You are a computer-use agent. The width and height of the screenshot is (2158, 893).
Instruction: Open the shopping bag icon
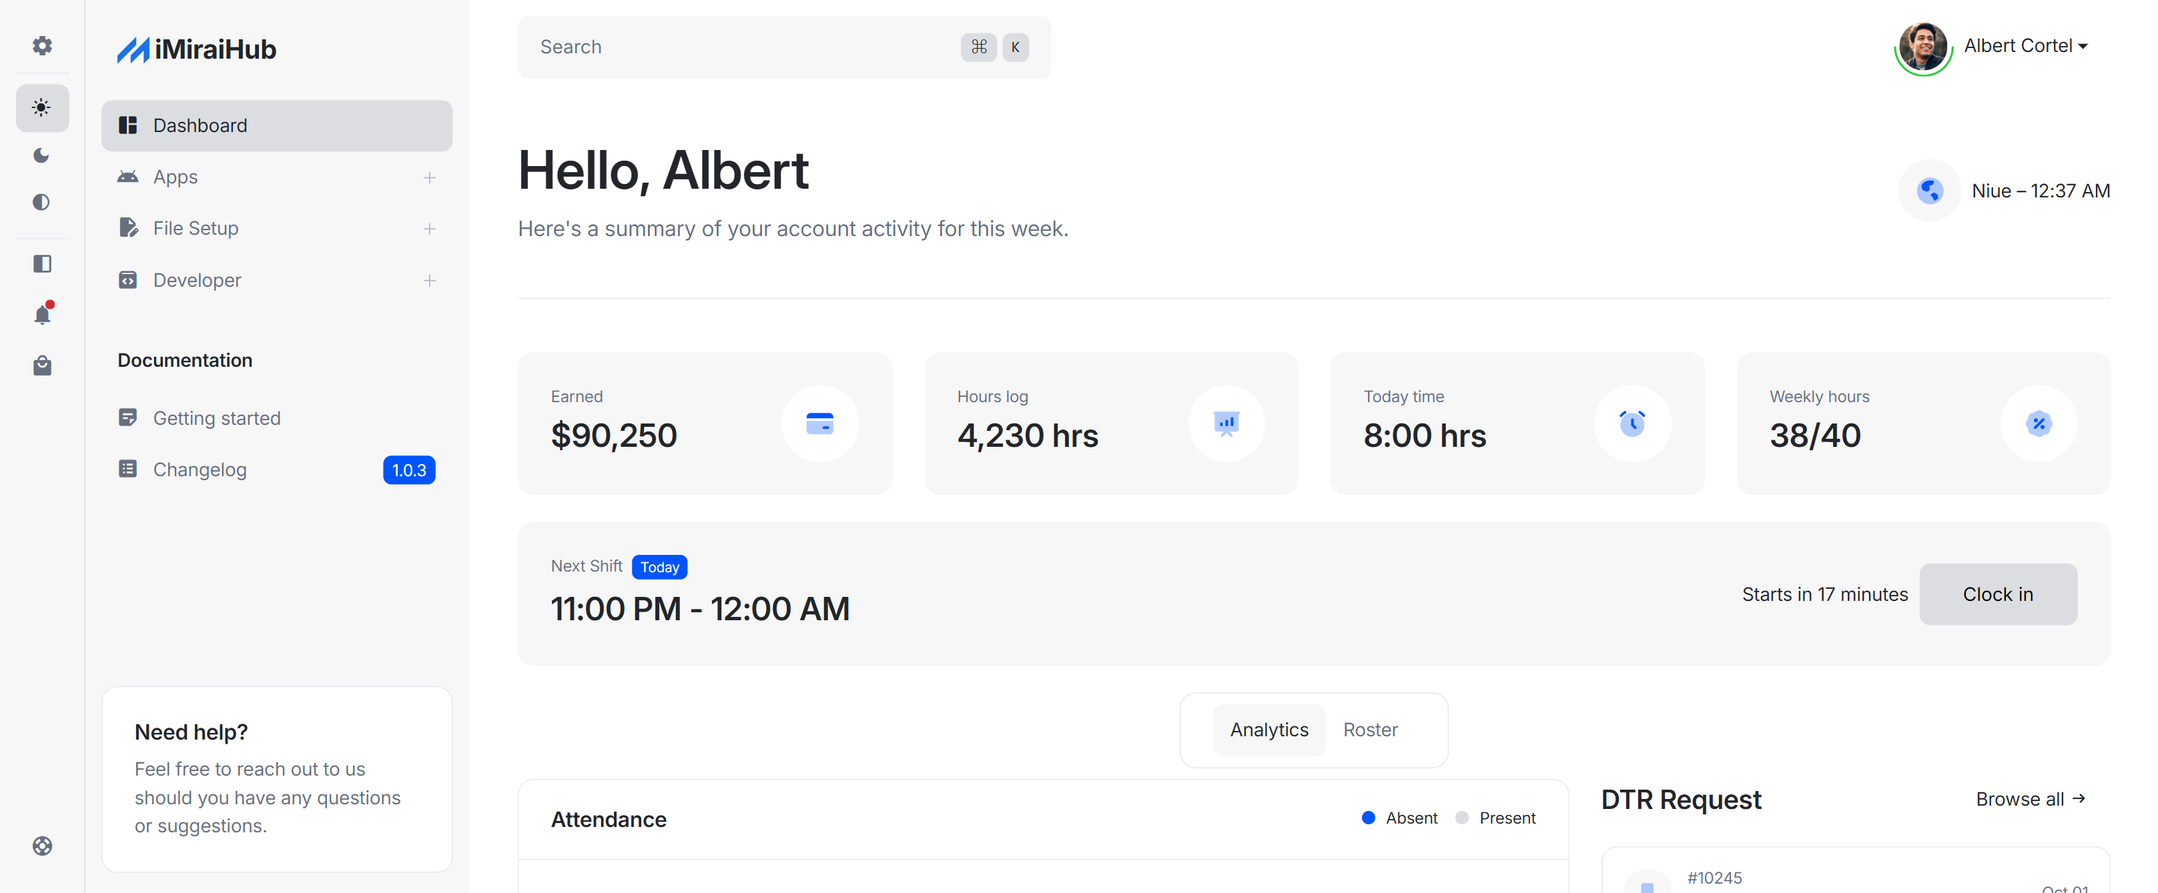tap(42, 365)
